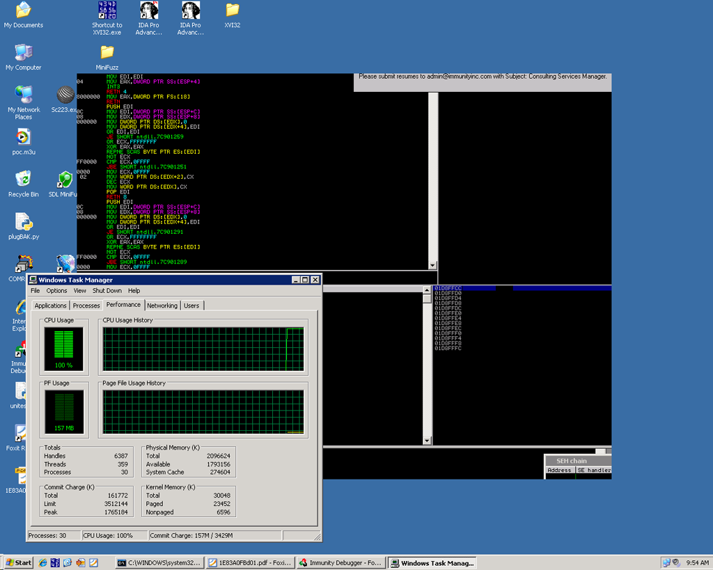Click Commit Charge Peak value 1765184

click(x=116, y=512)
